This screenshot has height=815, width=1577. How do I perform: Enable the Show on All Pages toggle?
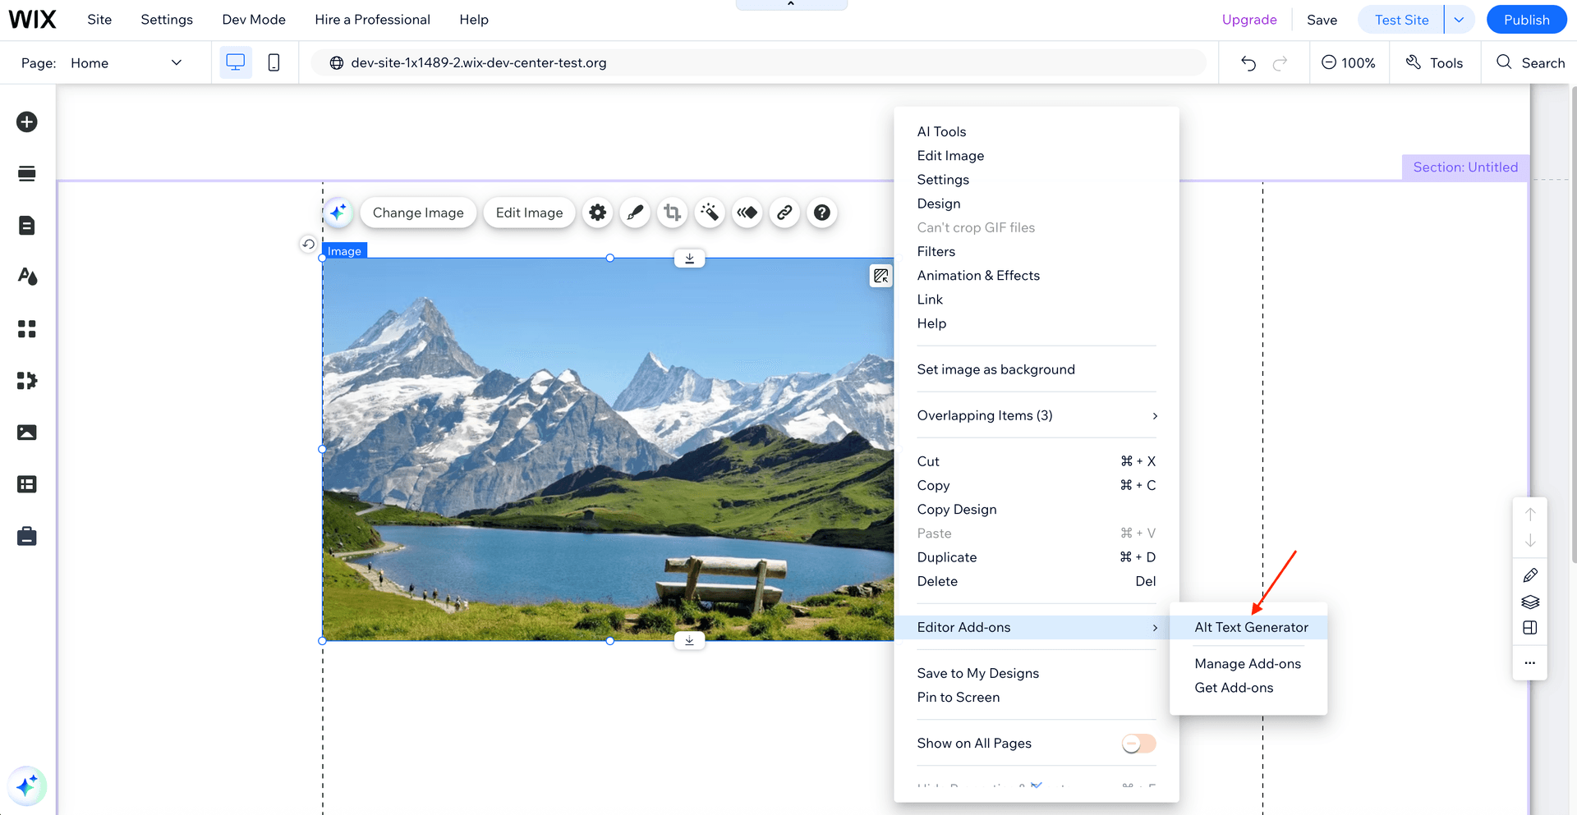click(1138, 743)
